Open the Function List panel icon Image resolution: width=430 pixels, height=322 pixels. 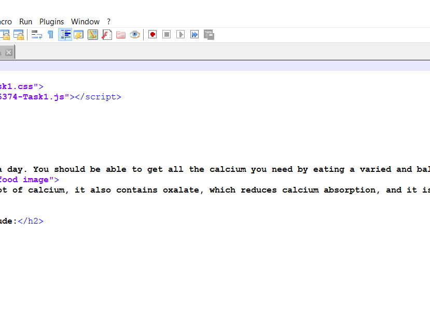107,35
